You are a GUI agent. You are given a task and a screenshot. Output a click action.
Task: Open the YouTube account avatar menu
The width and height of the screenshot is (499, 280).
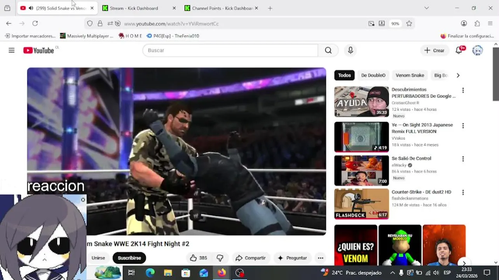pos(478,50)
